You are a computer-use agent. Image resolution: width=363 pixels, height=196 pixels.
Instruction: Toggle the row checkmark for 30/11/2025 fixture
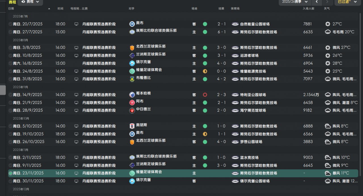coord(10,181)
